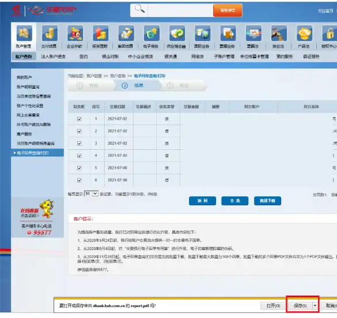337x318 pixels.
Task: Click 打开(O) in the download bar
Action: click(274, 305)
